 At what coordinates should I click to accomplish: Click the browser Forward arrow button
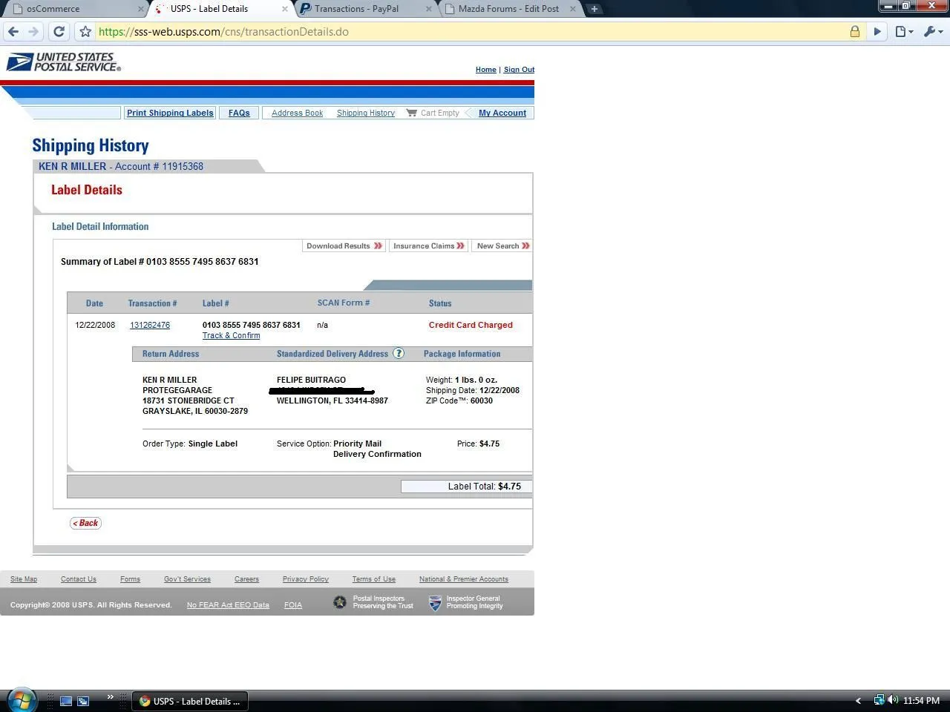33,32
